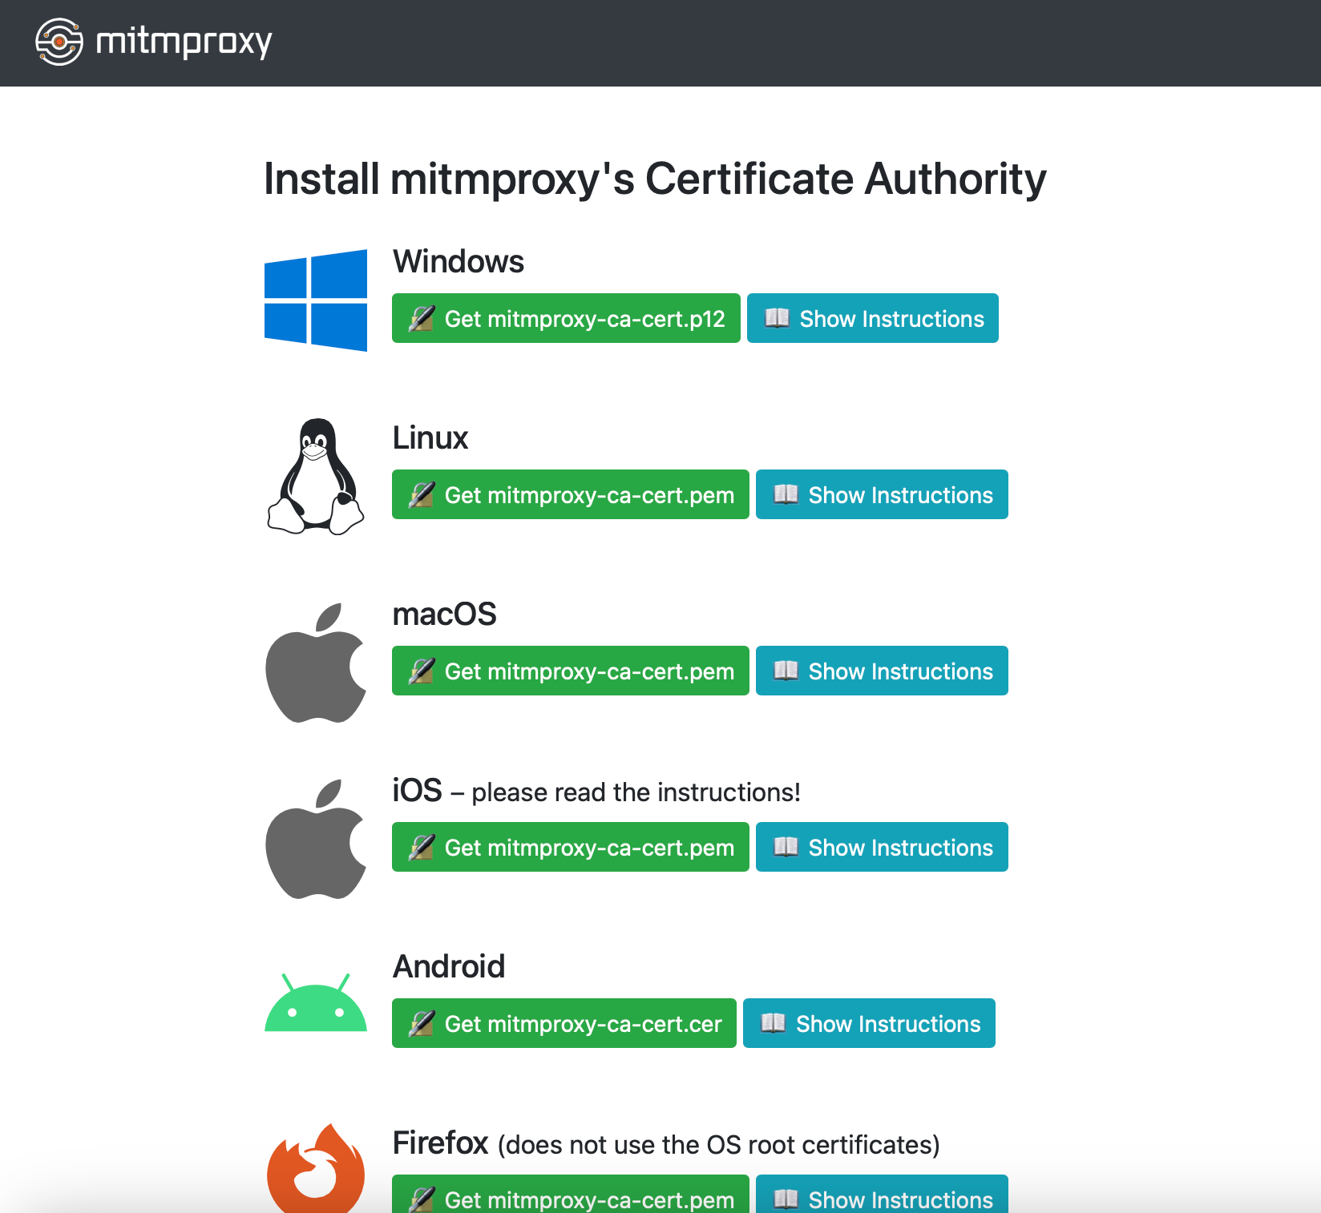Download mitmproxy-ca-cert.cer for Android
This screenshot has height=1213, width=1321.
pyautogui.click(x=564, y=1024)
